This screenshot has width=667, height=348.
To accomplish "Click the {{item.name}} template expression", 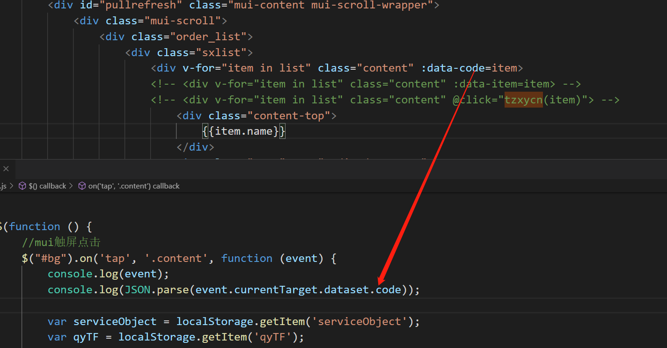I will (244, 132).
